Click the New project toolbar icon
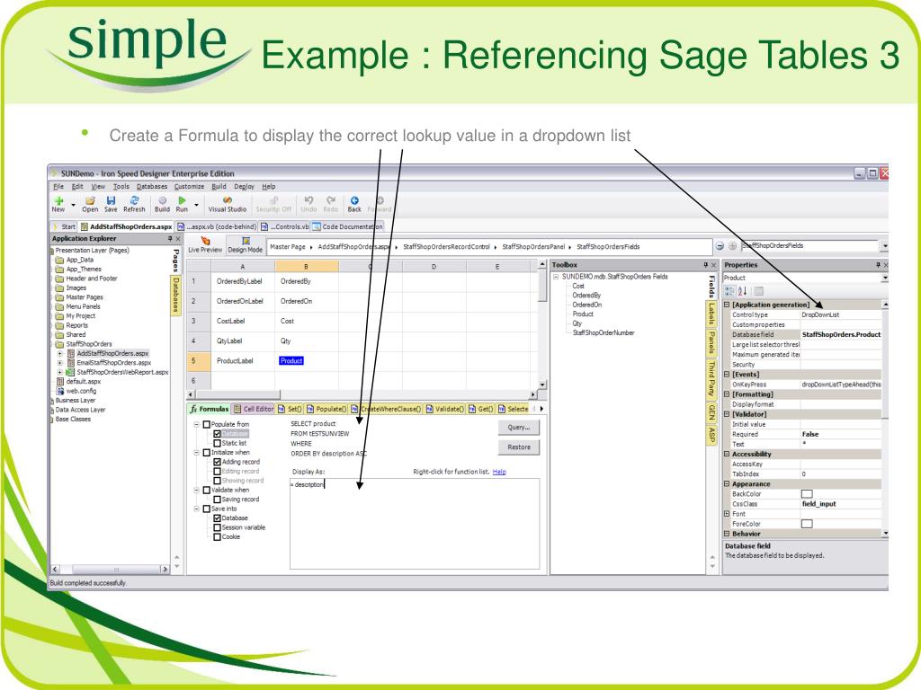The image size is (921, 690). tap(58, 200)
